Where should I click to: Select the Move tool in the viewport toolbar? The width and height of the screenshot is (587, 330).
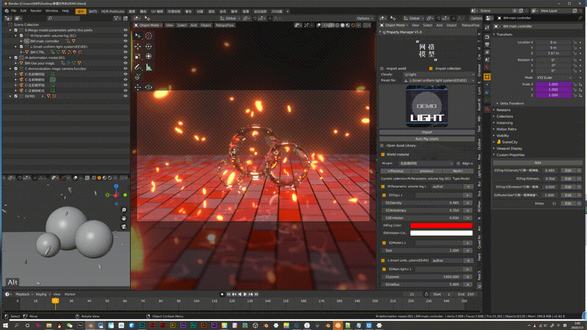coord(138,46)
